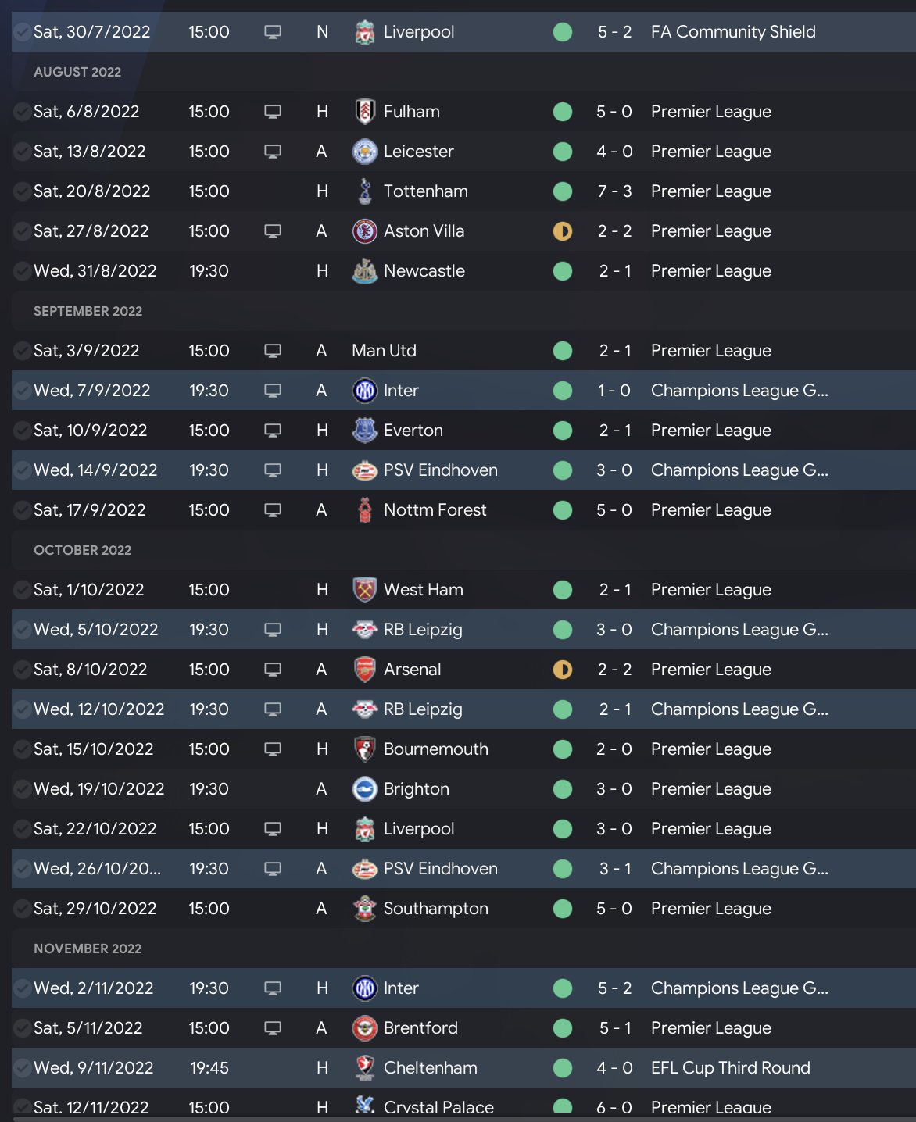
Task: Collapse the AUGUST 2022 month section
Action: [x=77, y=72]
